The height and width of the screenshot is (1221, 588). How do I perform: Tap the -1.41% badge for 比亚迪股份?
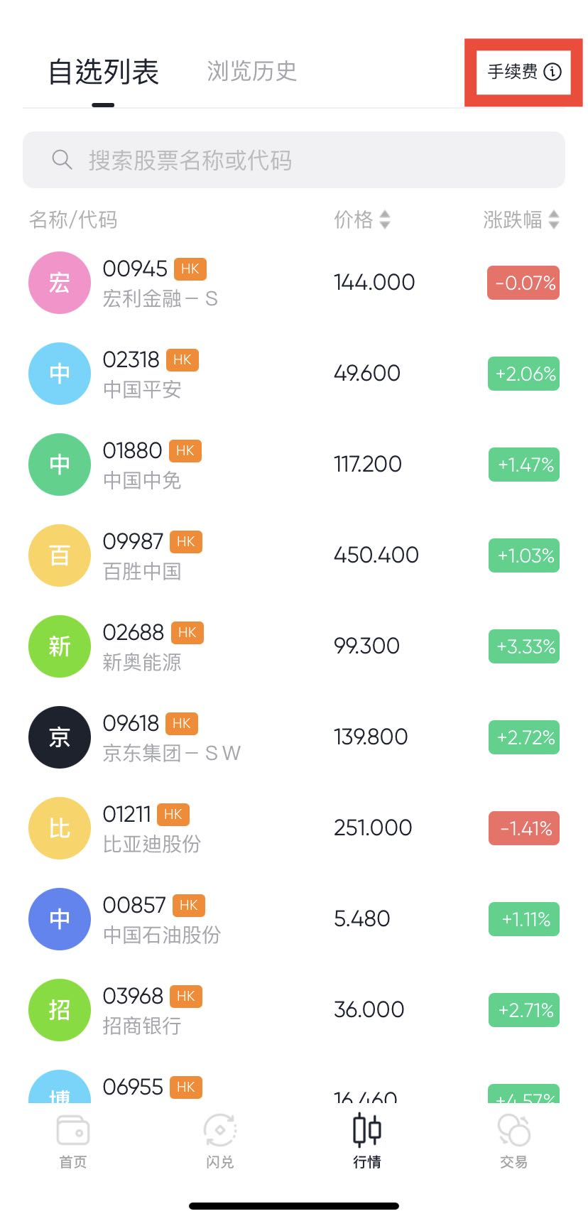(x=523, y=828)
